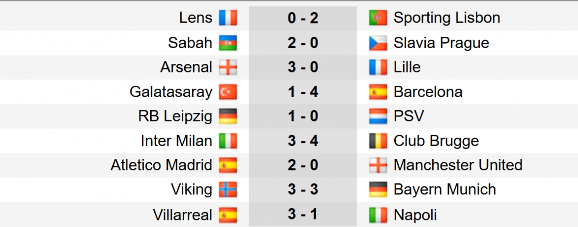Open the Lille team link
This screenshot has height=227, width=578.
pyautogui.click(x=407, y=67)
